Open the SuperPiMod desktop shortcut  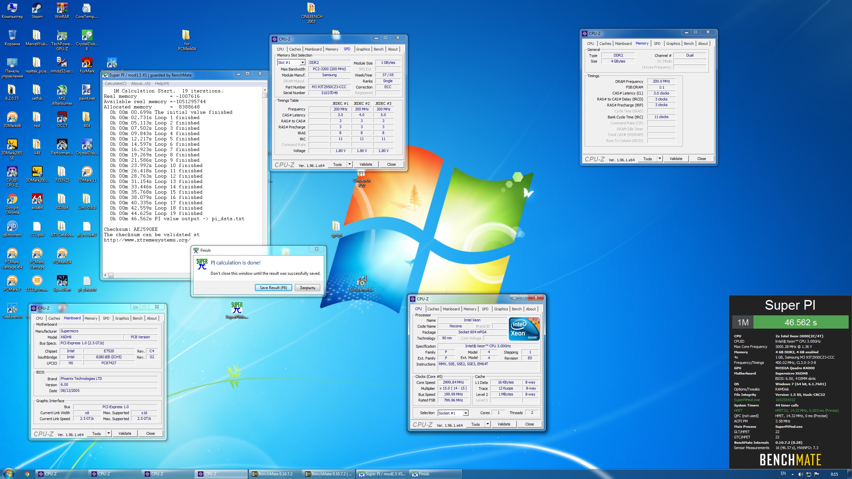click(x=237, y=311)
